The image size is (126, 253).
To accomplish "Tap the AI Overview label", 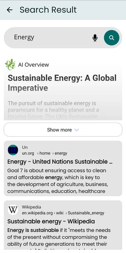I will tap(33, 65).
